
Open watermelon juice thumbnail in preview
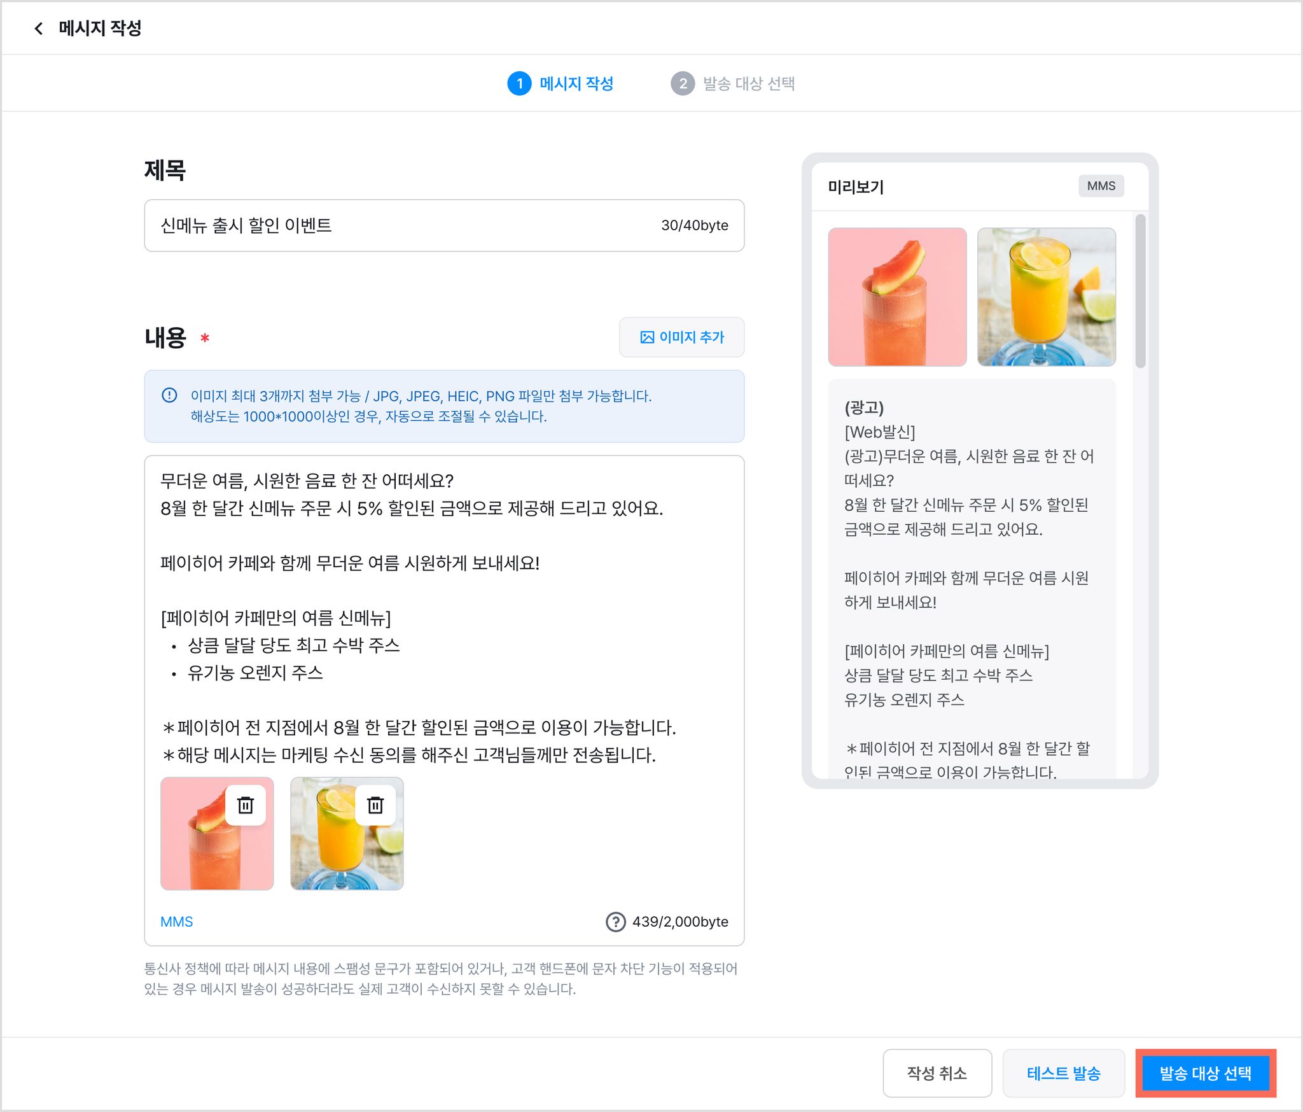(x=897, y=297)
